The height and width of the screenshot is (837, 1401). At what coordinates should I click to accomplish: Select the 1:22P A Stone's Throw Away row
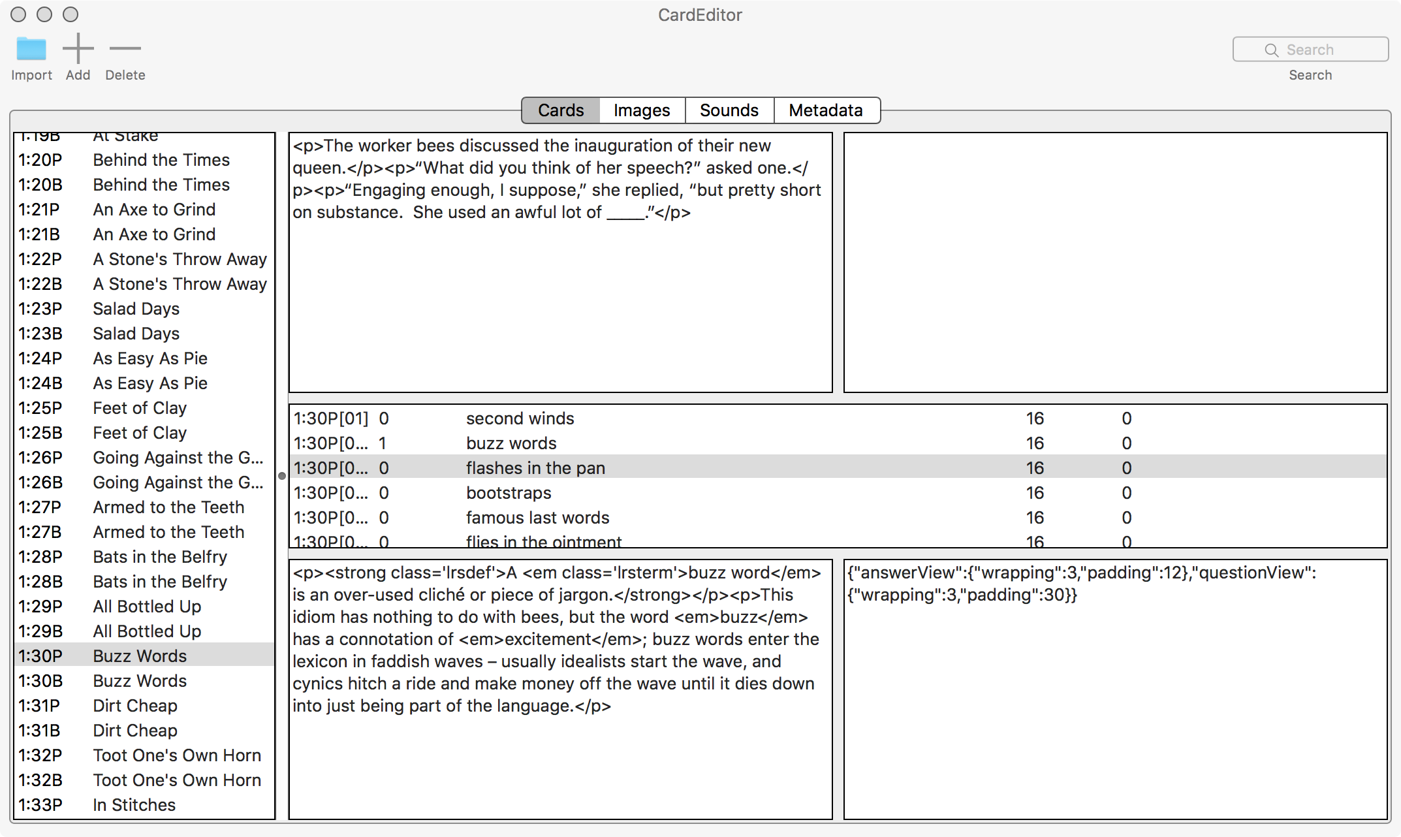tap(144, 259)
